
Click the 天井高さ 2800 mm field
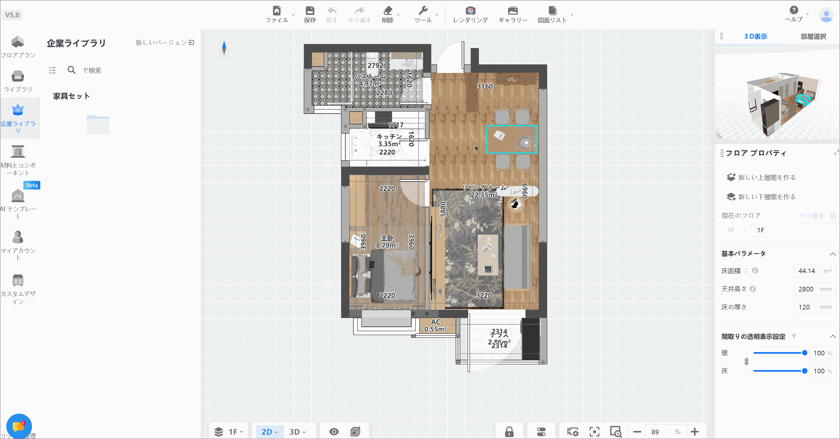click(815, 289)
